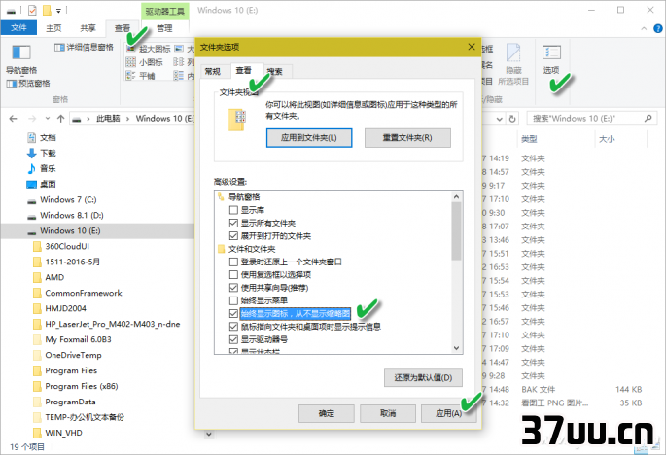Toggle the 预览窗格 preview pane button
Screen dimensions: 666x455
[28, 84]
